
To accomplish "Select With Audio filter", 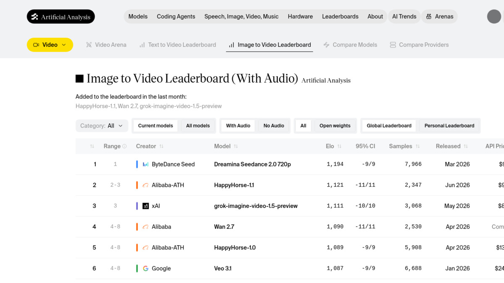I will [238, 126].
